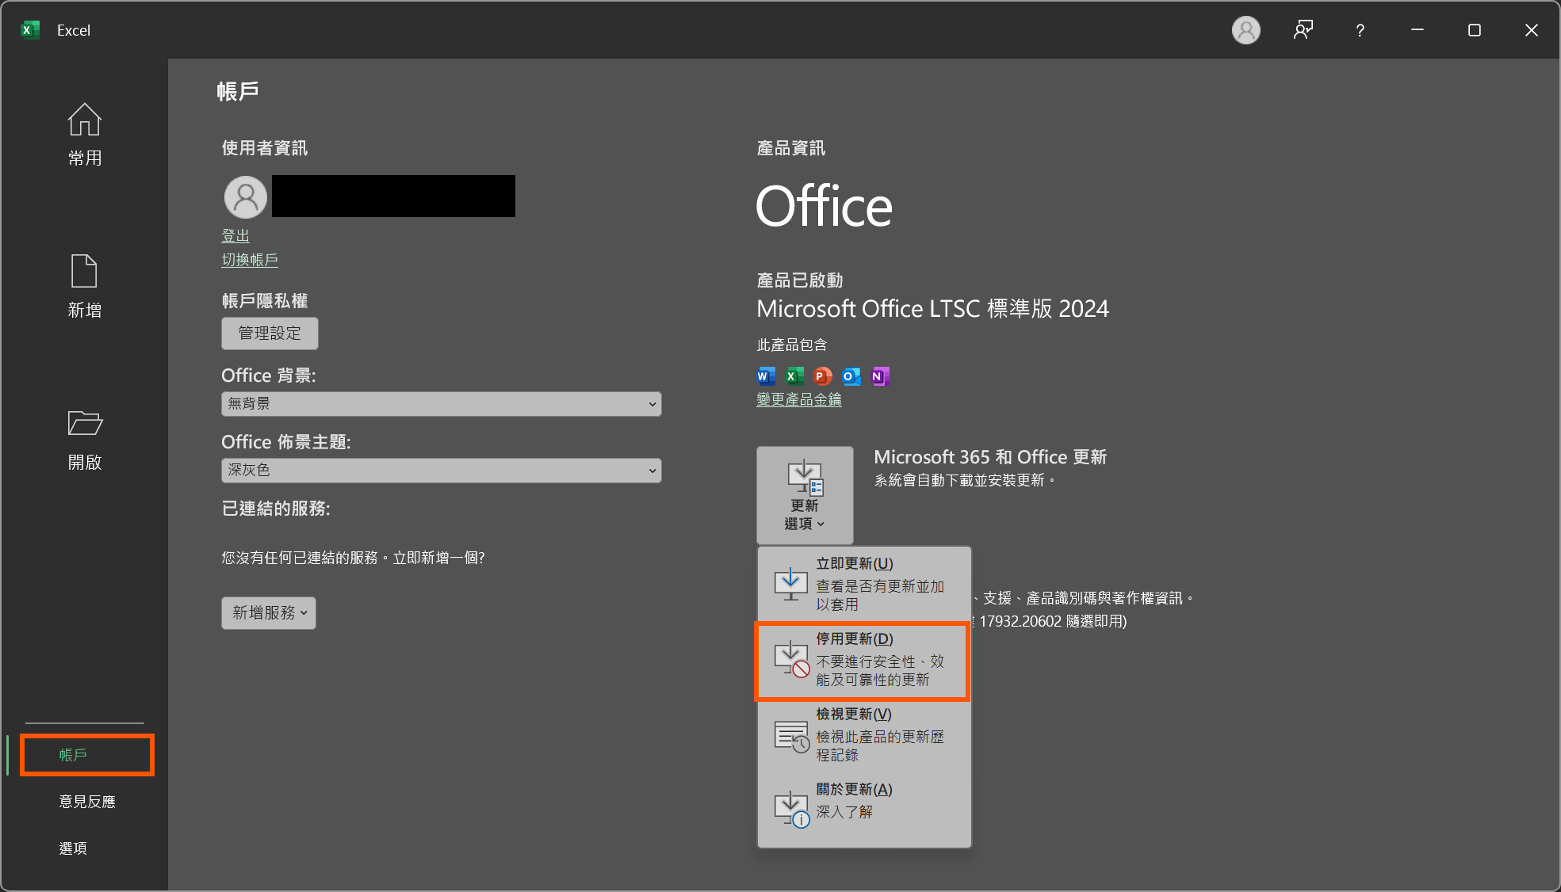Image resolution: width=1561 pixels, height=892 pixels.
Task: Expand the 新增服務 dropdown button
Action: [269, 613]
